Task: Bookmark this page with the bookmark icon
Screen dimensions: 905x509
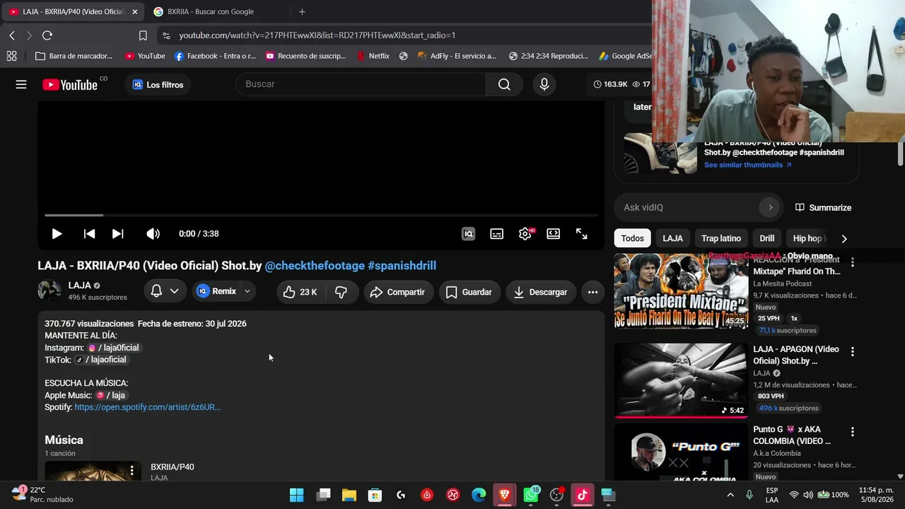Action: point(143,35)
